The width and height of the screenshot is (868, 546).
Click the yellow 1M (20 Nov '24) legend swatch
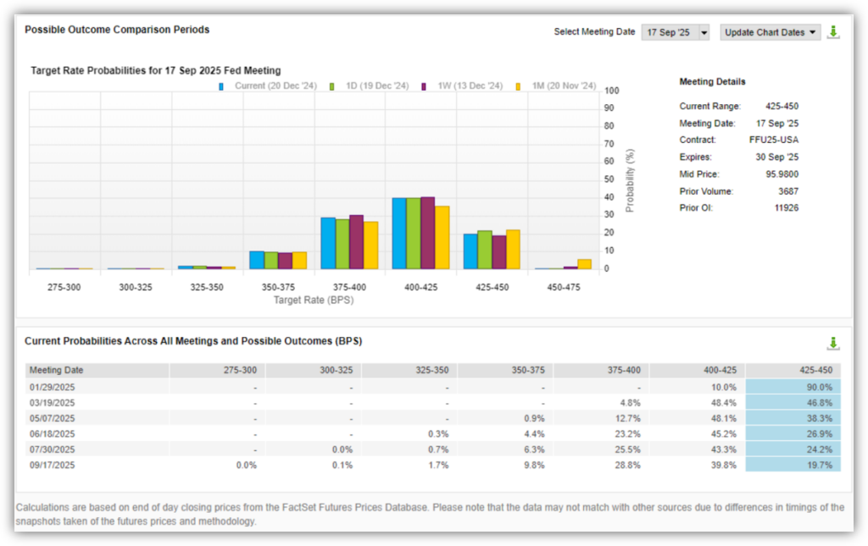[x=518, y=86]
